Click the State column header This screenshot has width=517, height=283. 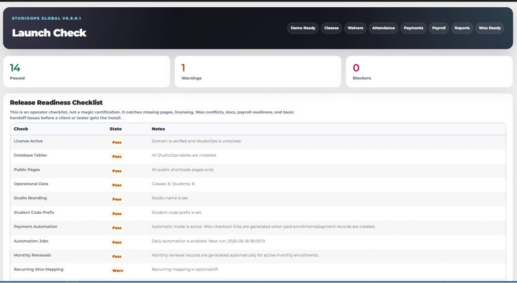116,129
